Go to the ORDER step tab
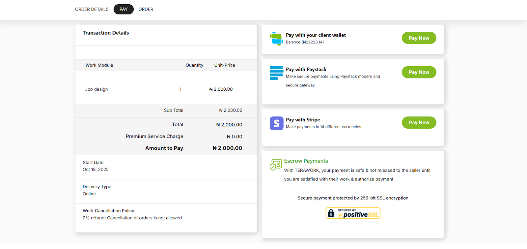 tap(146, 9)
